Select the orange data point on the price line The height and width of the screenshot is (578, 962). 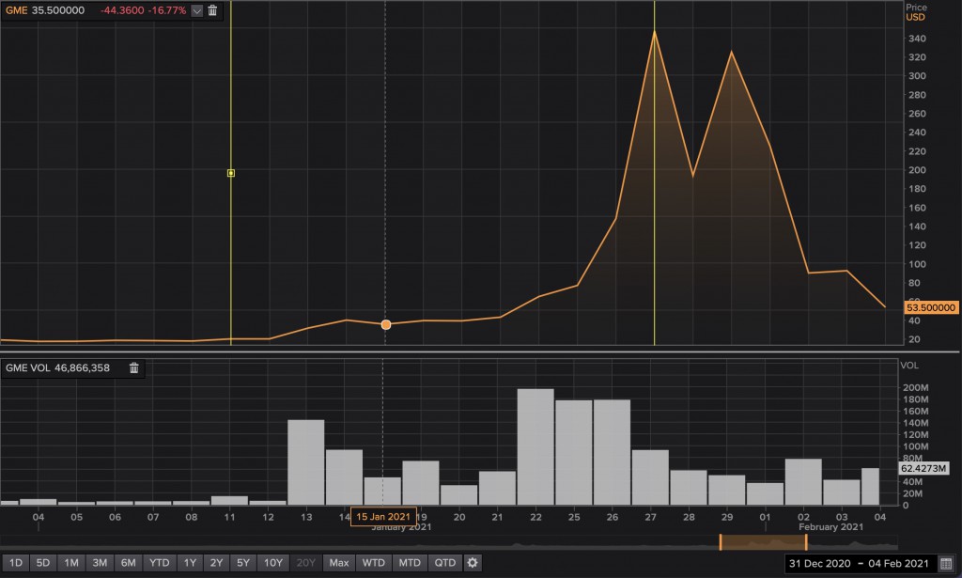pyautogui.click(x=385, y=323)
